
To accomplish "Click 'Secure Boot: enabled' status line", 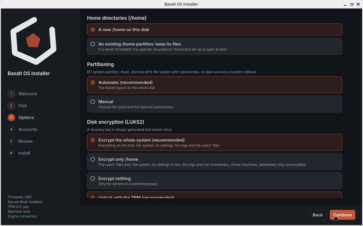I will coord(25,202).
